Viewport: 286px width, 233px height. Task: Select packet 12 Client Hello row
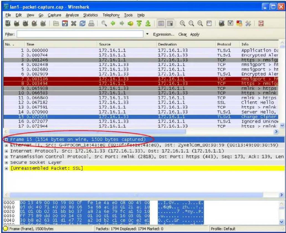click(141, 102)
